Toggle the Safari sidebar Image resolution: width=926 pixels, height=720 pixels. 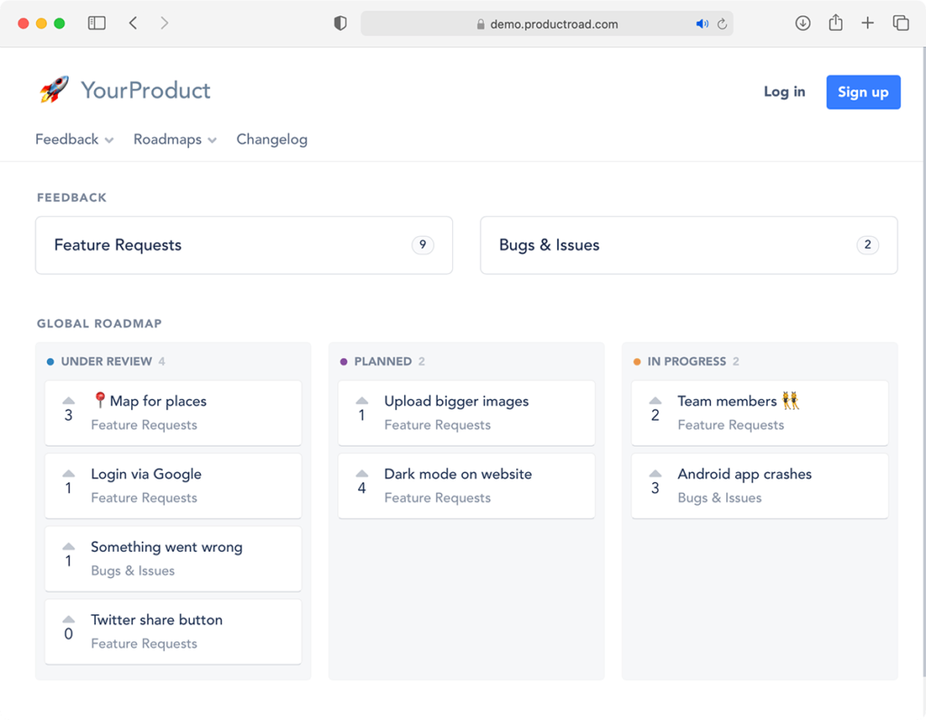tap(97, 23)
